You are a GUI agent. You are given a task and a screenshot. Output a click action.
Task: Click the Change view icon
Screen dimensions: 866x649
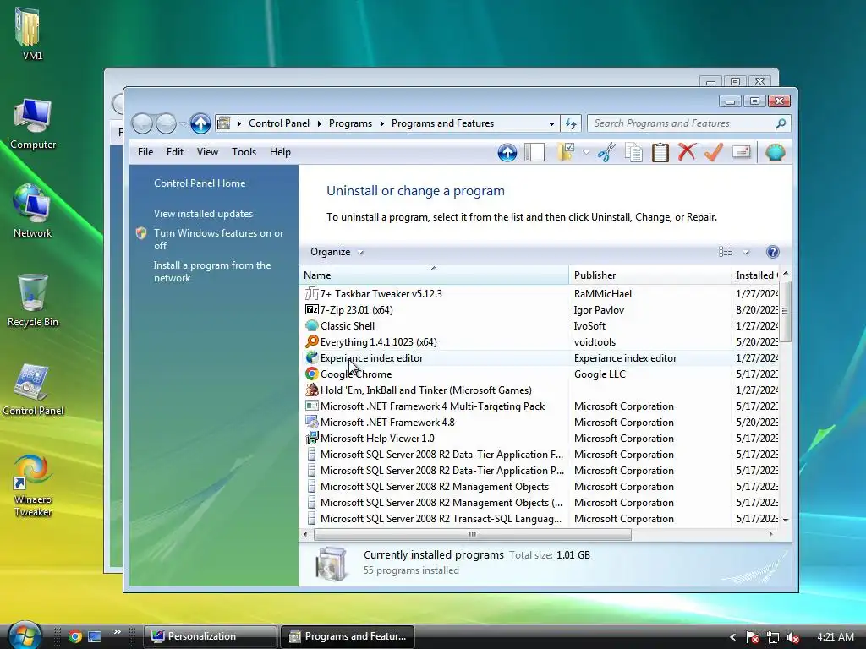pos(725,252)
